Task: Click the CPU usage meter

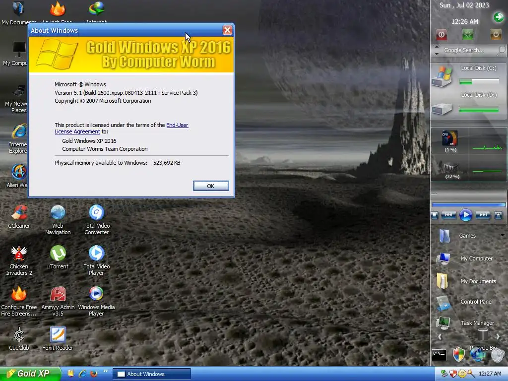Action: click(x=450, y=141)
